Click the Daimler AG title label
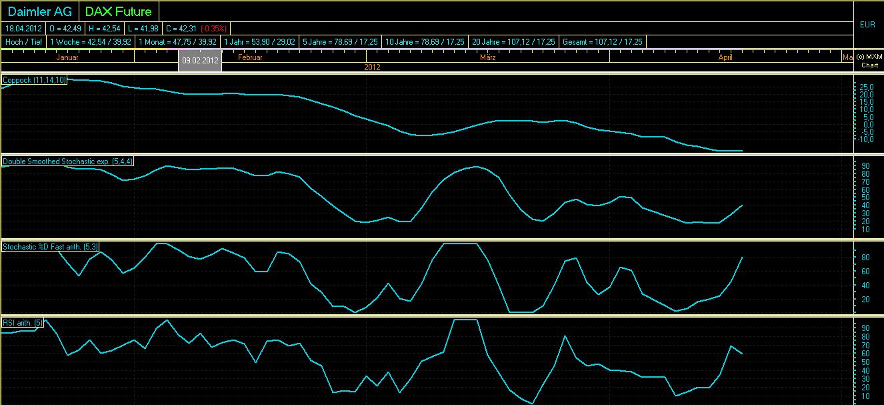The width and height of the screenshot is (884, 405). click(39, 11)
